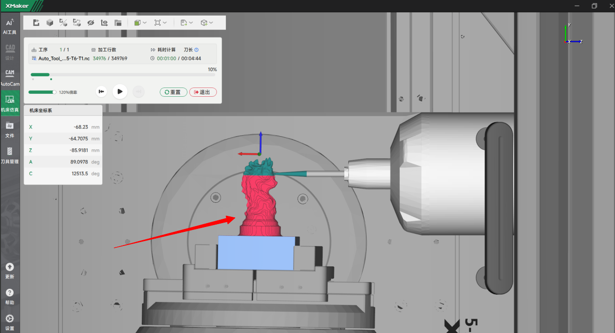This screenshot has height=333, width=615.
Task: Switch to the AutoCam module
Action: 10,77
